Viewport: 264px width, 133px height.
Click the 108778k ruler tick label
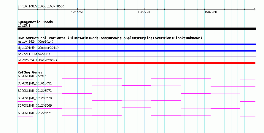point(211,12)
